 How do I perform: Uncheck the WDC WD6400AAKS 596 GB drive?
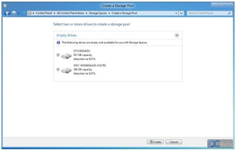(58, 69)
